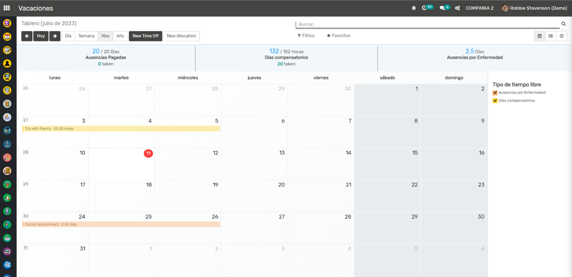Switch to activity view clock icon
Screen dimensions: 572x277
tap(561, 36)
